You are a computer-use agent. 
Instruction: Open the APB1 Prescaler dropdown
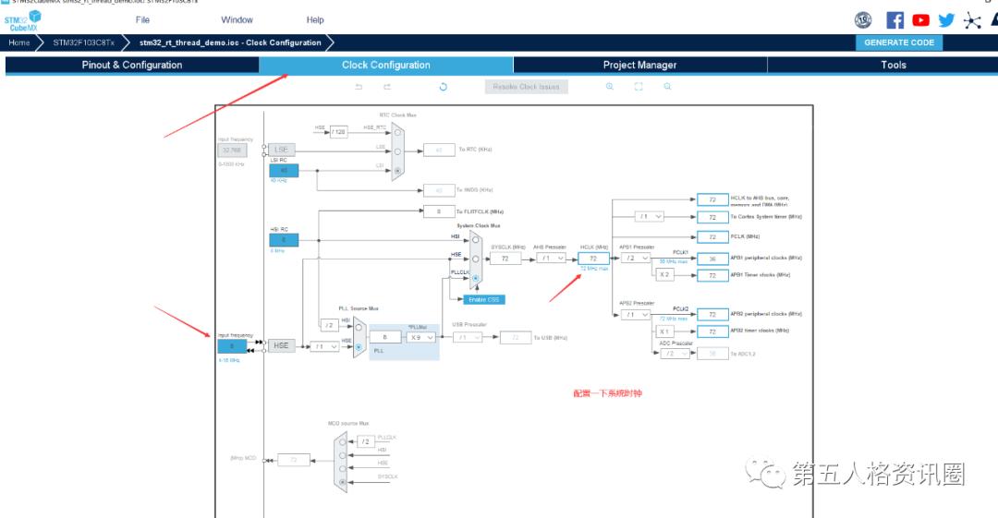pyautogui.click(x=635, y=258)
